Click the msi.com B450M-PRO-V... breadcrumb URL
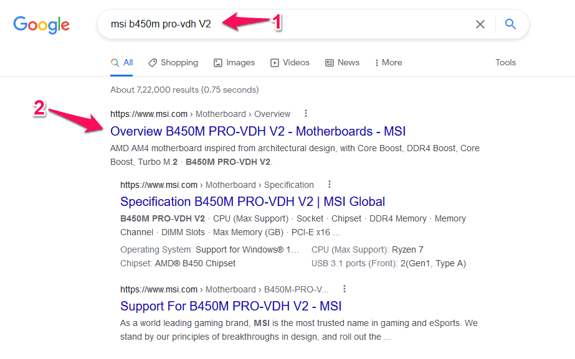Image resolution: width=575 pixels, height=359 pixels. [224, 289]
